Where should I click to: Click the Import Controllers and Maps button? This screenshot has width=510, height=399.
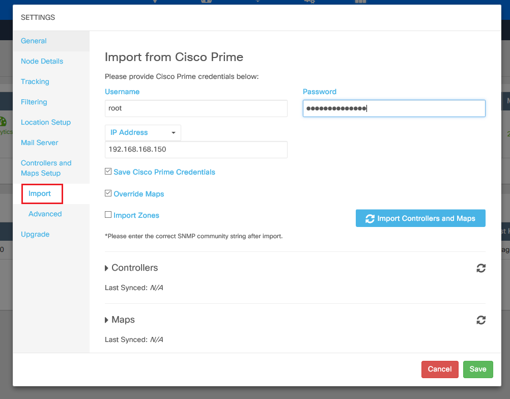(x=420, y=218)
